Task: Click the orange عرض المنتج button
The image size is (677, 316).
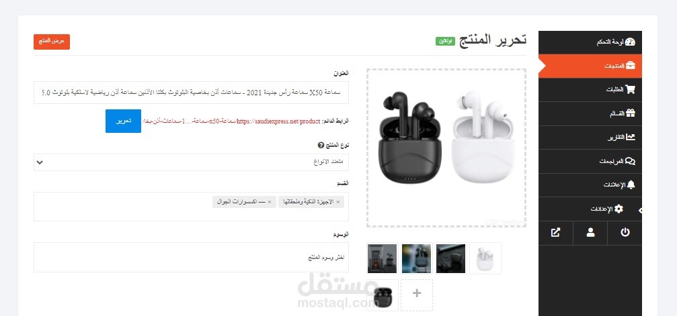Action: tap(52, 42)
